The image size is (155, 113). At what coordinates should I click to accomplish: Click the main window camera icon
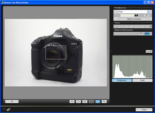coord(8,110)
